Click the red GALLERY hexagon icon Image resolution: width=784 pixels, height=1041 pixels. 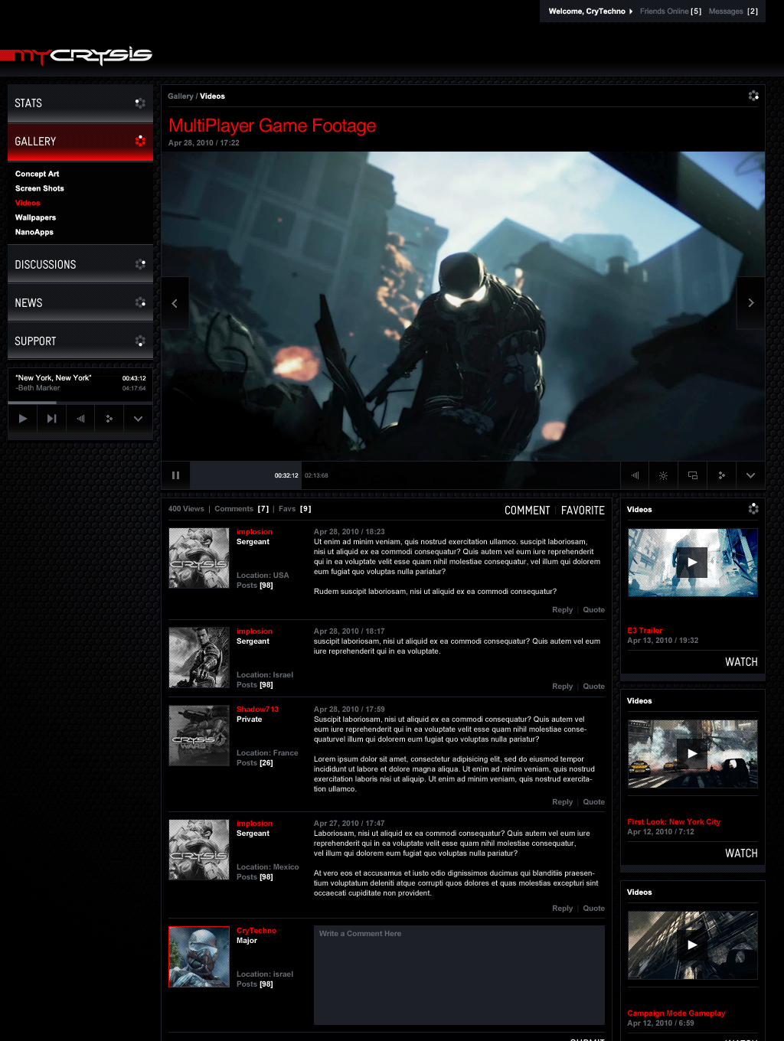(x=140, y=141)
